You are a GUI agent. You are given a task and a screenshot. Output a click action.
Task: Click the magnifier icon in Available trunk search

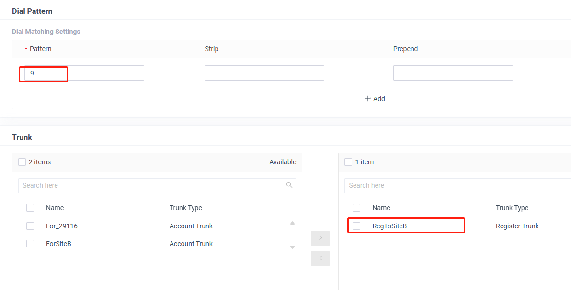(x=289, y=185)
